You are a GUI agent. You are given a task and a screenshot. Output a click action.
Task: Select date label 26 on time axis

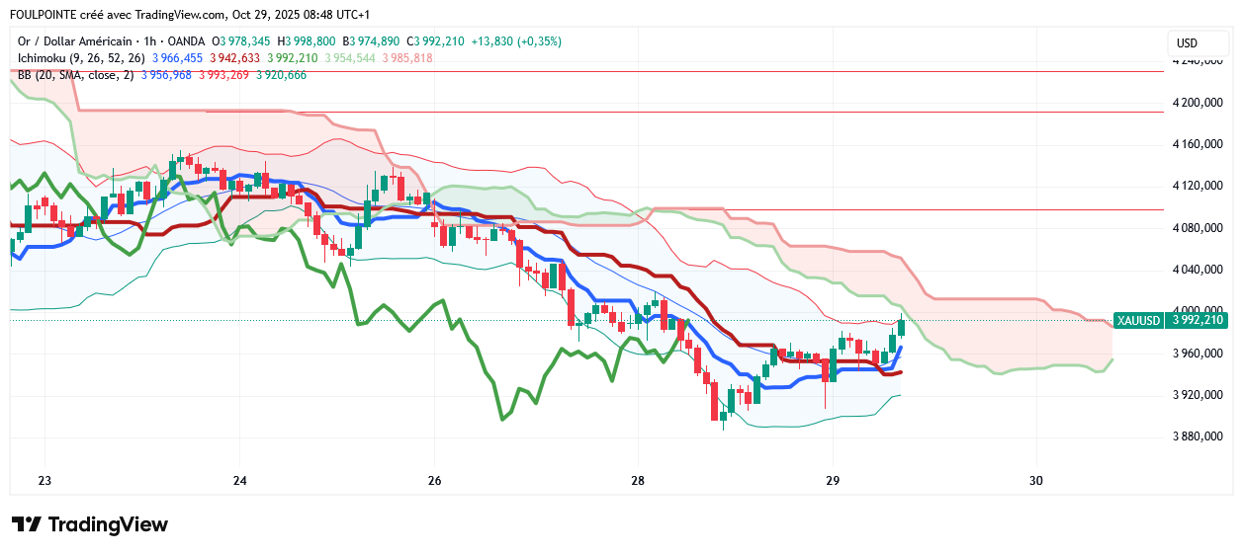433,481
